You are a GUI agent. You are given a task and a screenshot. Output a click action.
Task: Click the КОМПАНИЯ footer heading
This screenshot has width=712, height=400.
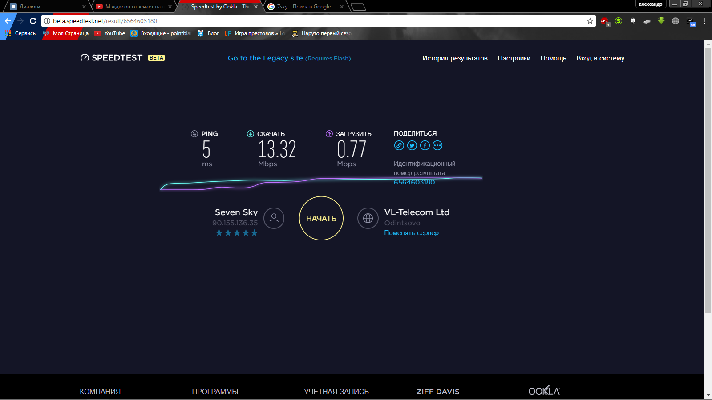(100, 392)
